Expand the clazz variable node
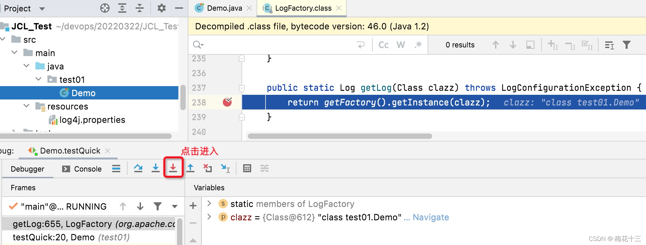This screenshot has width=646, height=245. (209, 217)
